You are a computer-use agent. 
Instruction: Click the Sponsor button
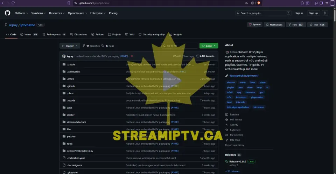tap(254, 25)
